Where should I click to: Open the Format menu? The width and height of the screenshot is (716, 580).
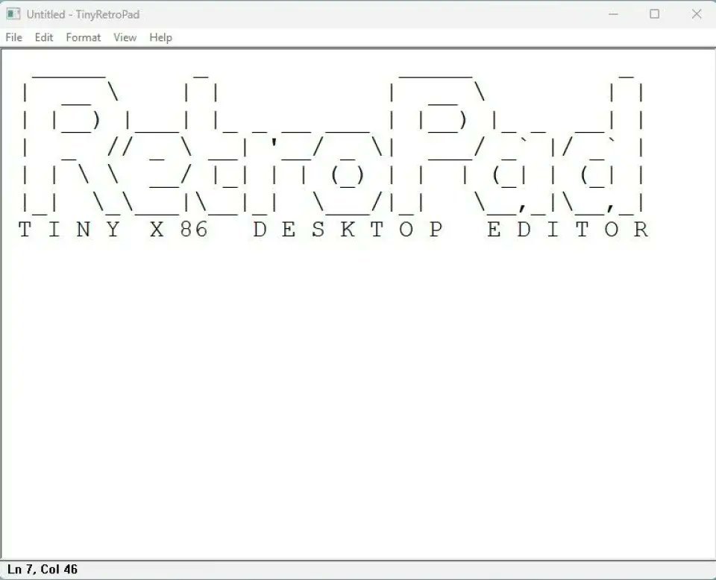[x=83, y=37]
